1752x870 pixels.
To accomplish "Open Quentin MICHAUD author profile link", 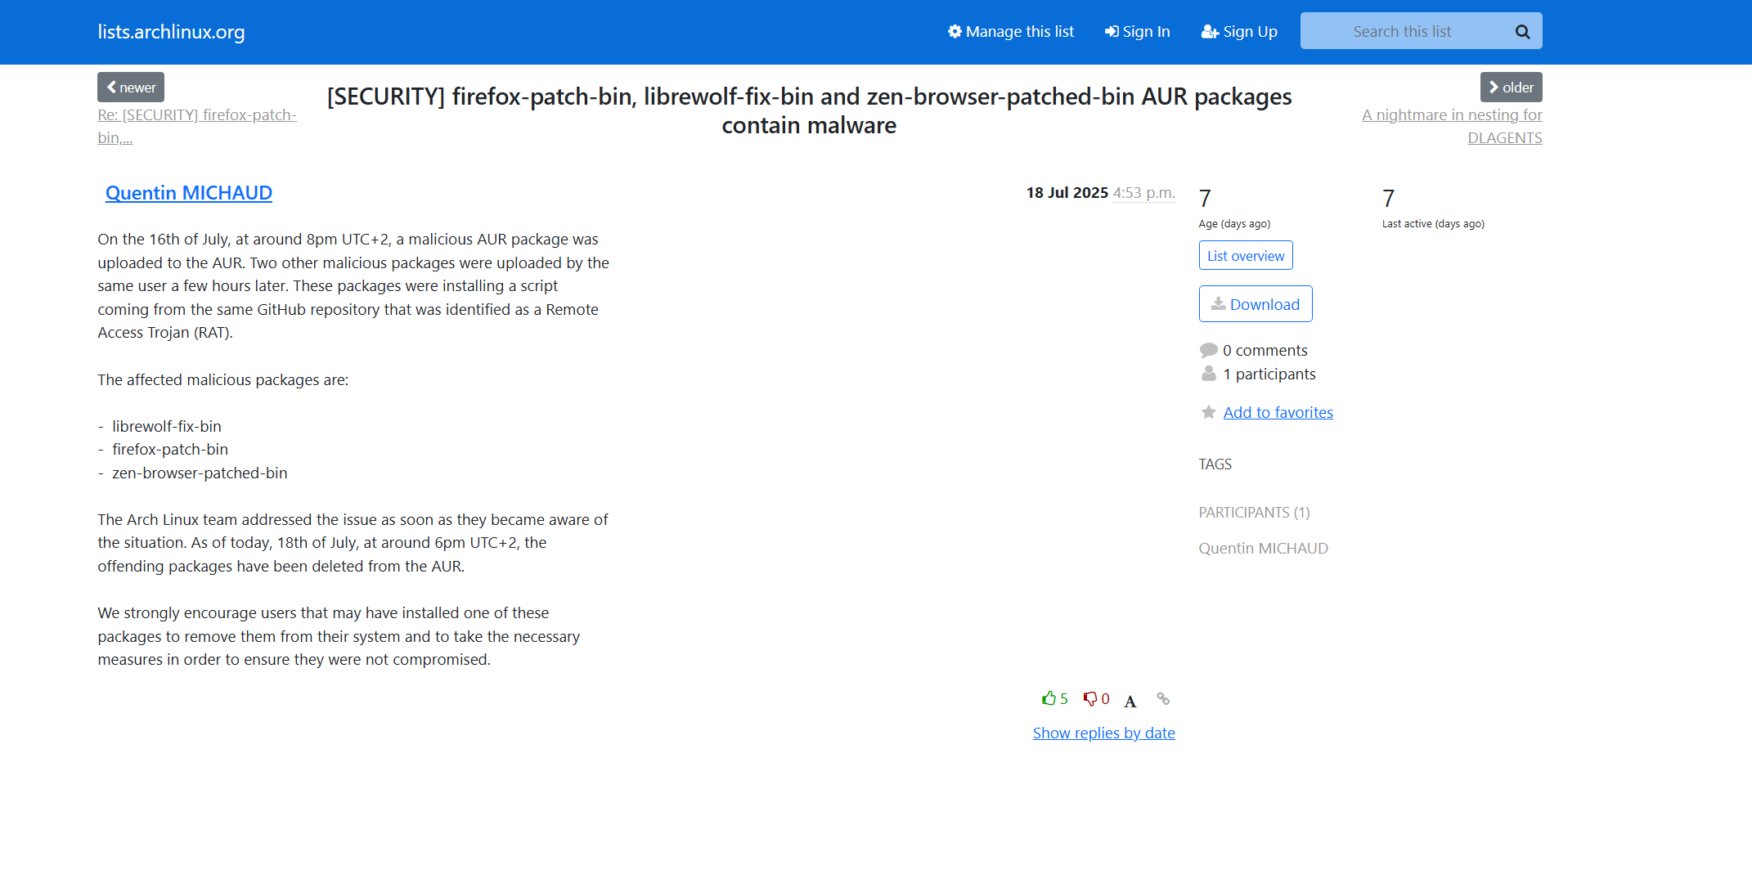I will 189,193.
